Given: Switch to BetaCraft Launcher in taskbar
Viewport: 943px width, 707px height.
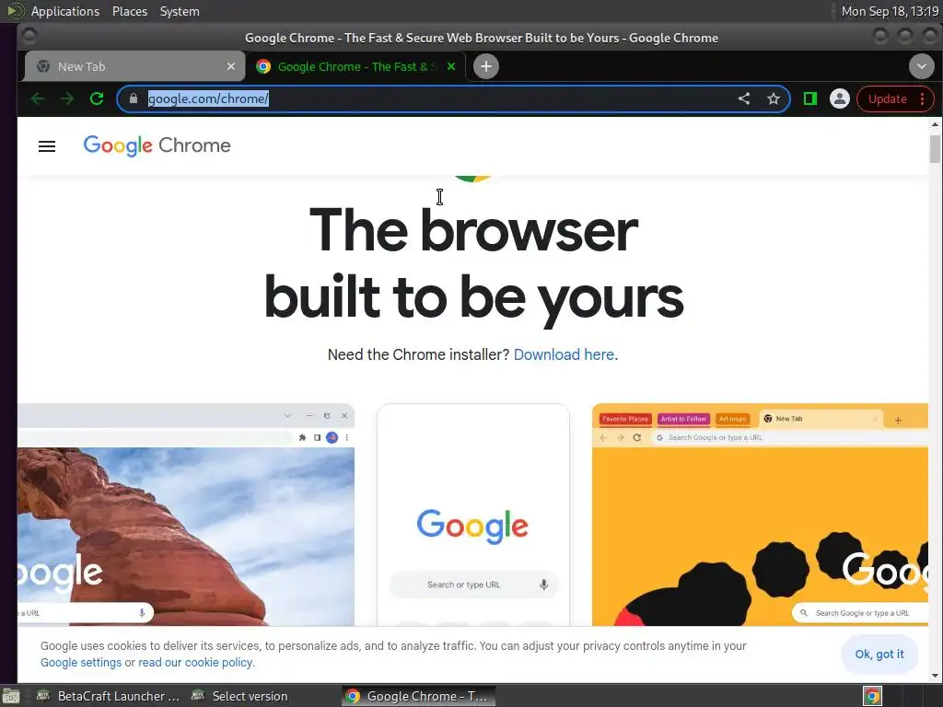Looking at the screenshot, I should (x=109, y=696).
